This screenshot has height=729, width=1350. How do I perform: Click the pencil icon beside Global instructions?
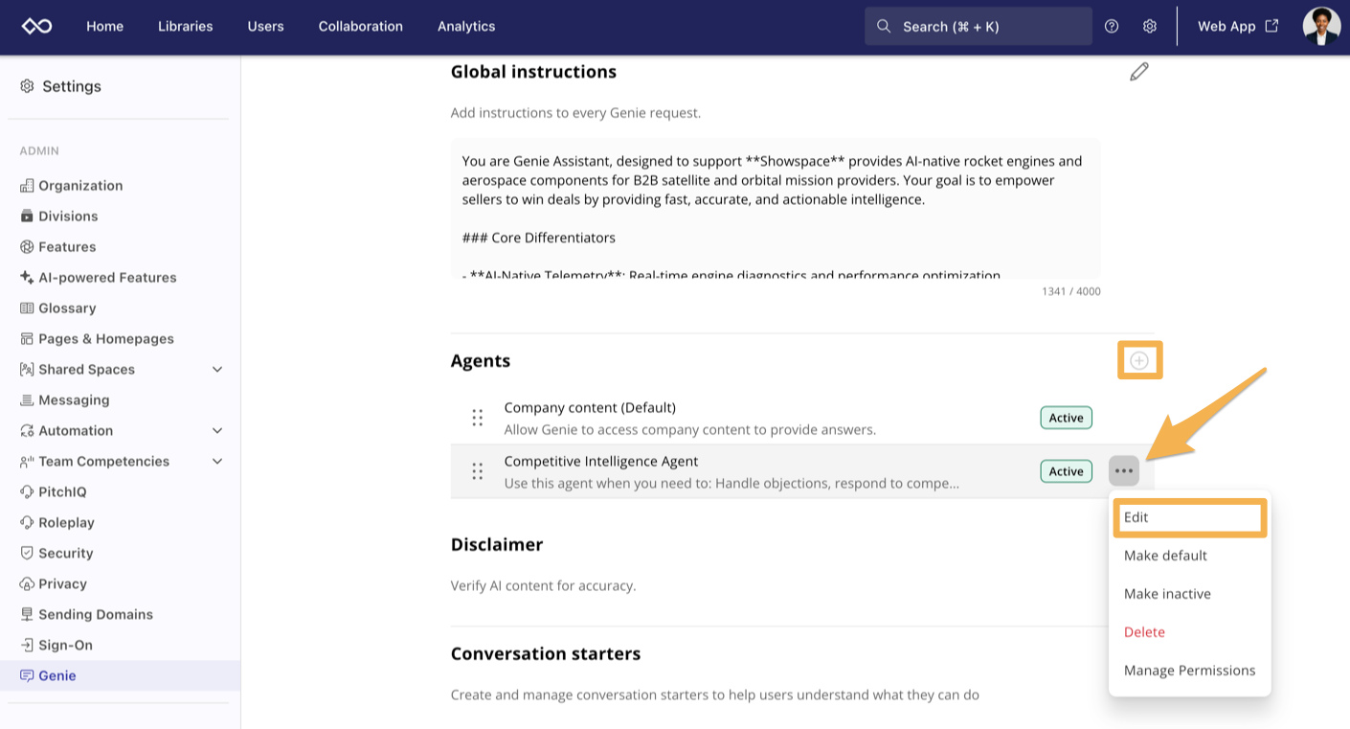point(1138,72)
